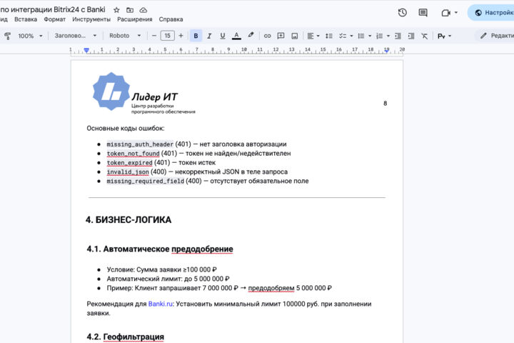The height and width of the screenshot is (343, 514).
Task: Open line spacing options
Action: [x=329, y=36]
